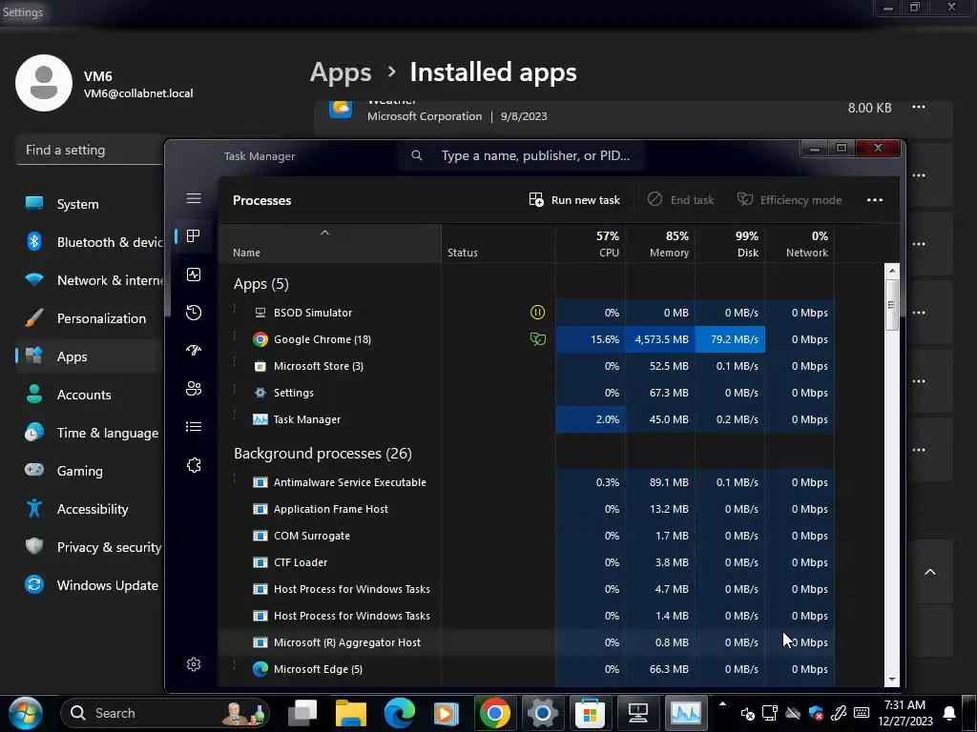Open Task Manager settings gear icon
Image resolution: width=977 pixels, height=732 pixels.
point(193,664)
